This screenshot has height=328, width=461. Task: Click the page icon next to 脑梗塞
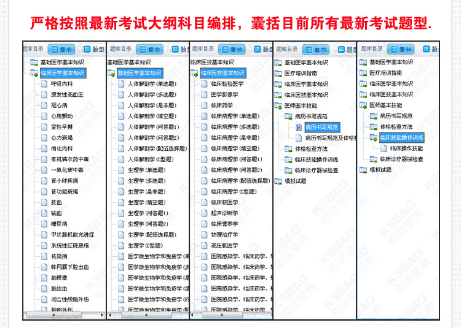point(44,278)
